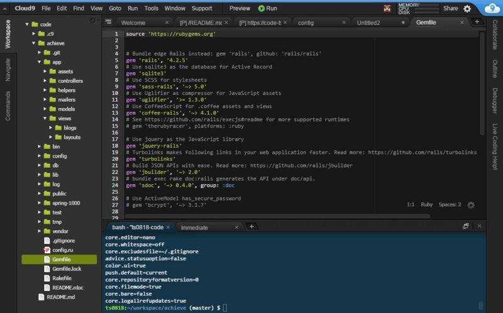Expand the vendor folder
503x313 pixels.
tap(39, 231)
